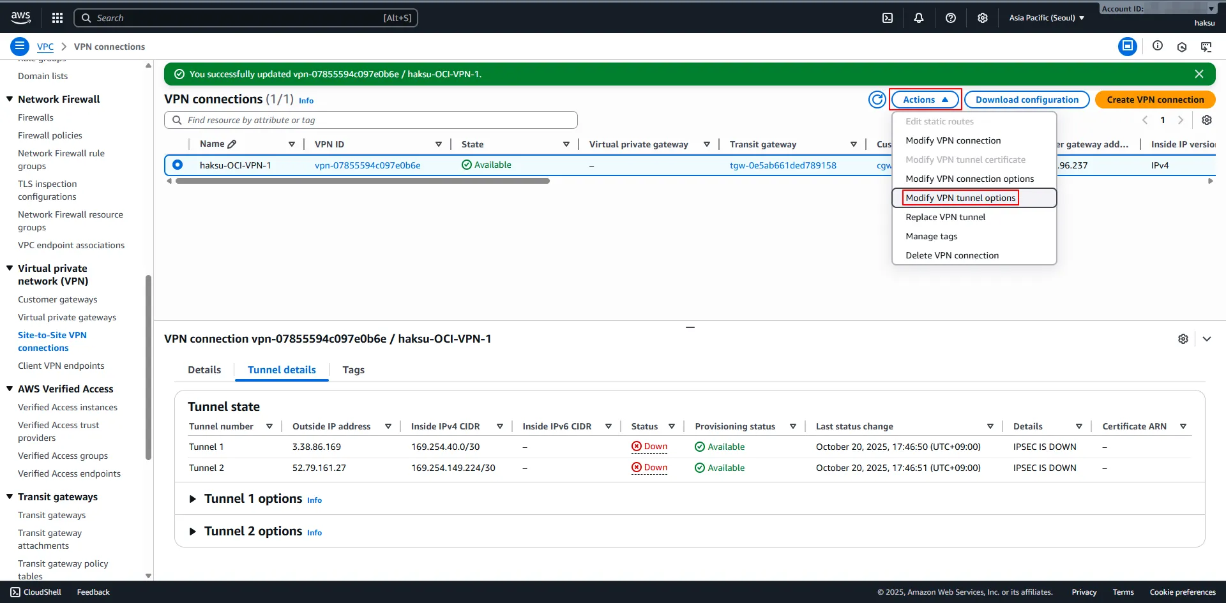Click the monitor-shaped icon at the breadcrumb bar's right end

(x=1206, y=47)
